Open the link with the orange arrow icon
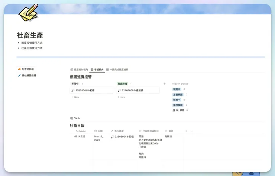 pyautogui.click(x=26, y=69)
